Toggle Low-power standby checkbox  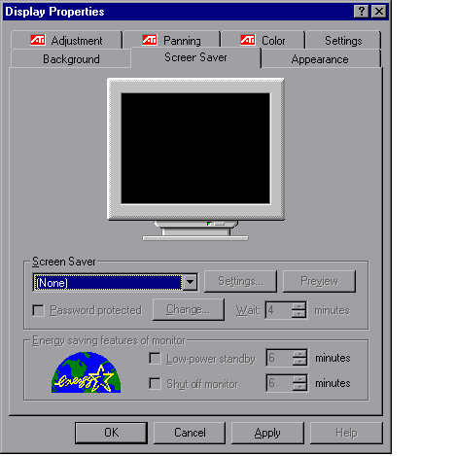point(155,359)
